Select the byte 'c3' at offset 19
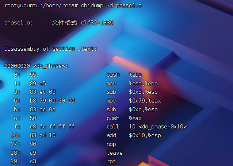This screenshot has width=233, height=166. (x=33, y=161)
